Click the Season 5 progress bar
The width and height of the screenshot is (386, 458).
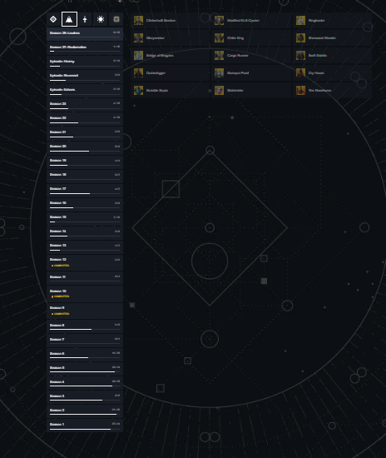point(85,372)
